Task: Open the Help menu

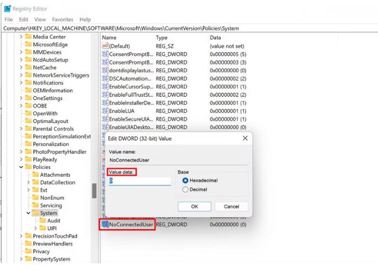Action: pos(85,19)
